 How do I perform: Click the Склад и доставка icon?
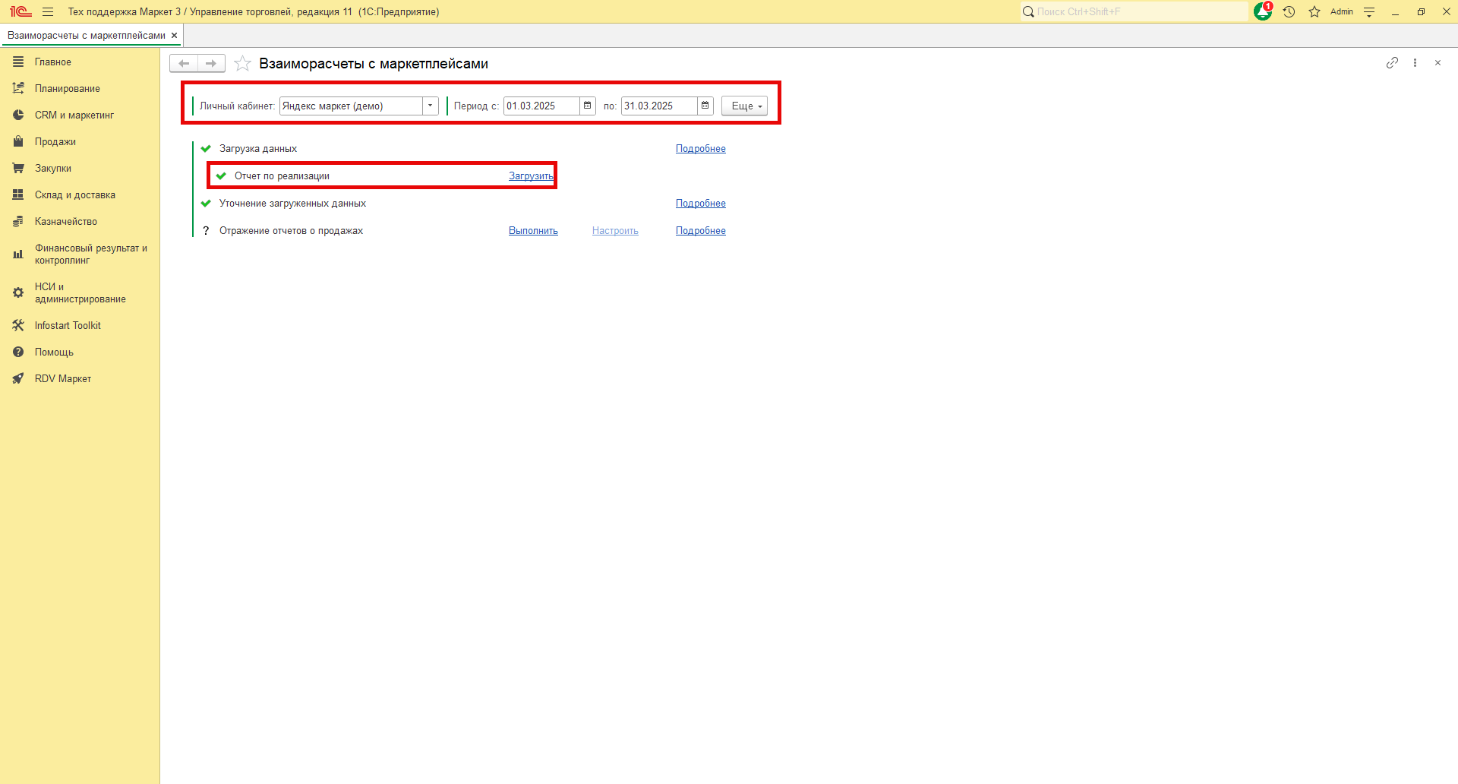[x=18, y=194]
